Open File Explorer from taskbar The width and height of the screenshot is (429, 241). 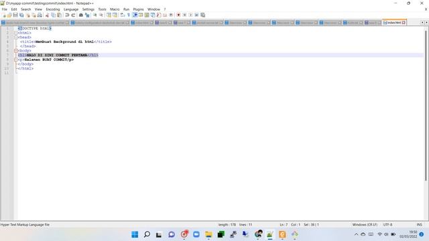pos(208,234)
